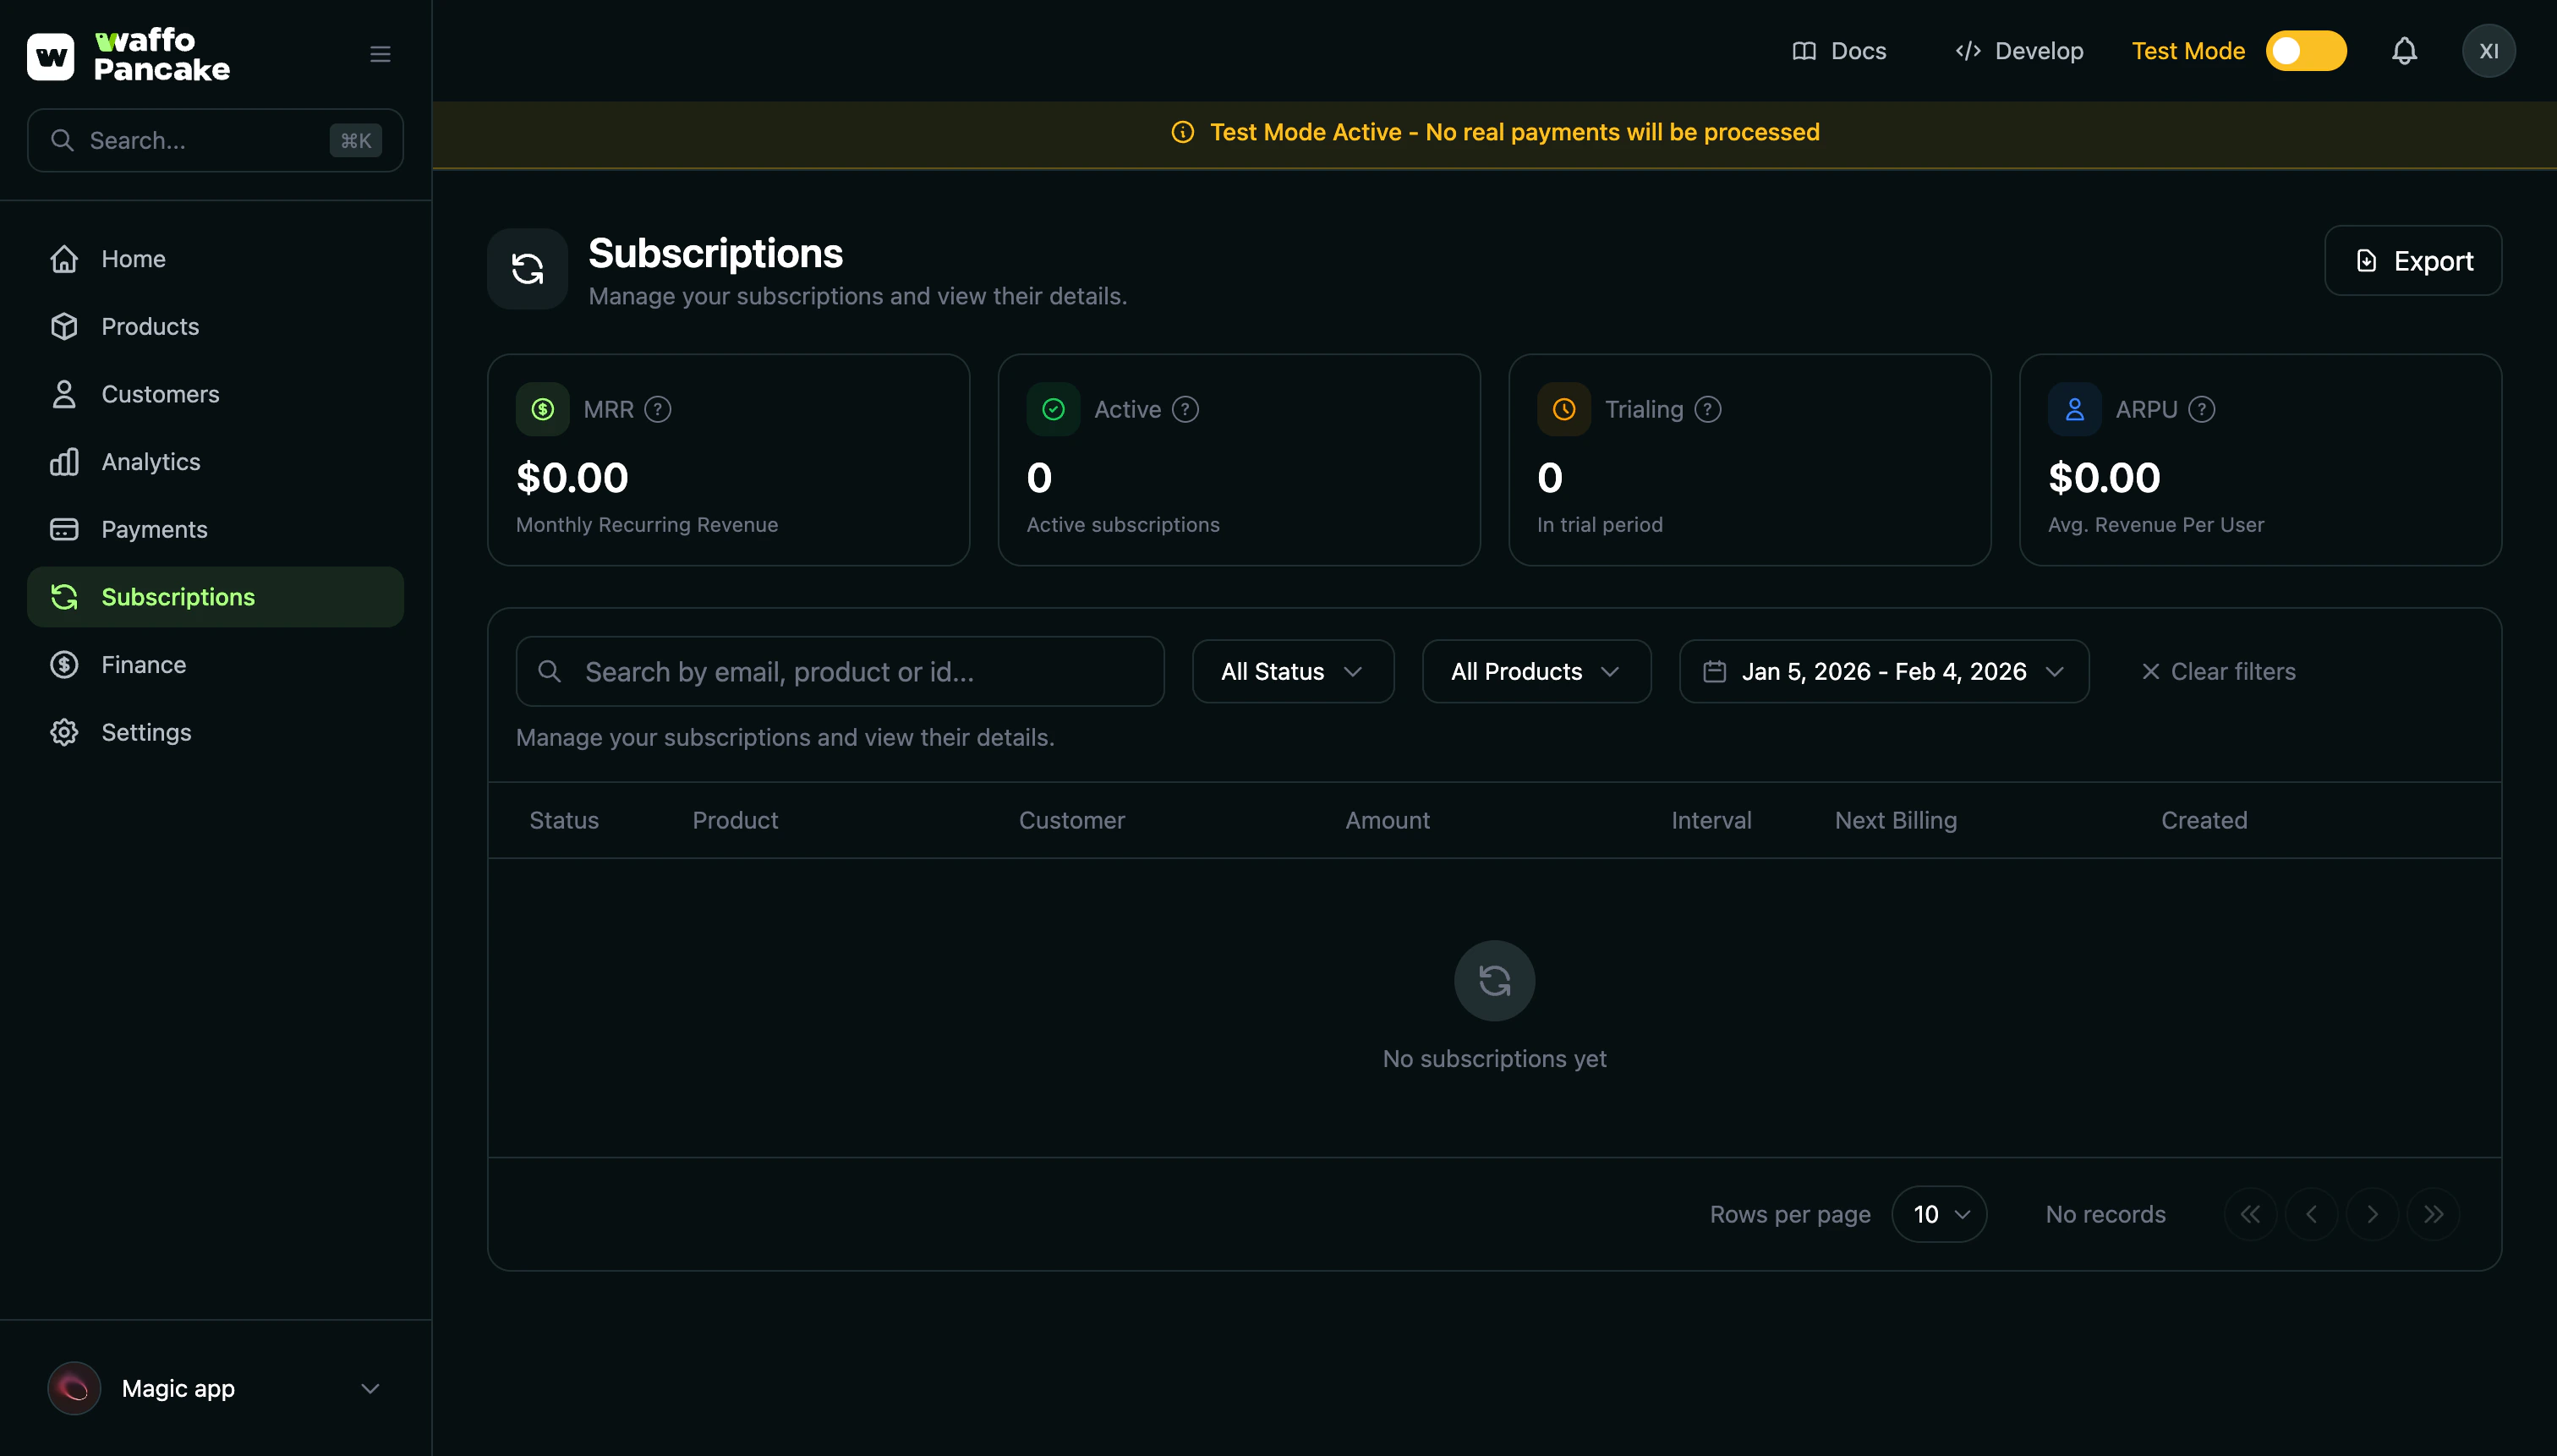
Task: Click the MRR help question mark icon
Action: pyautogui.click(x=658, y=408)
